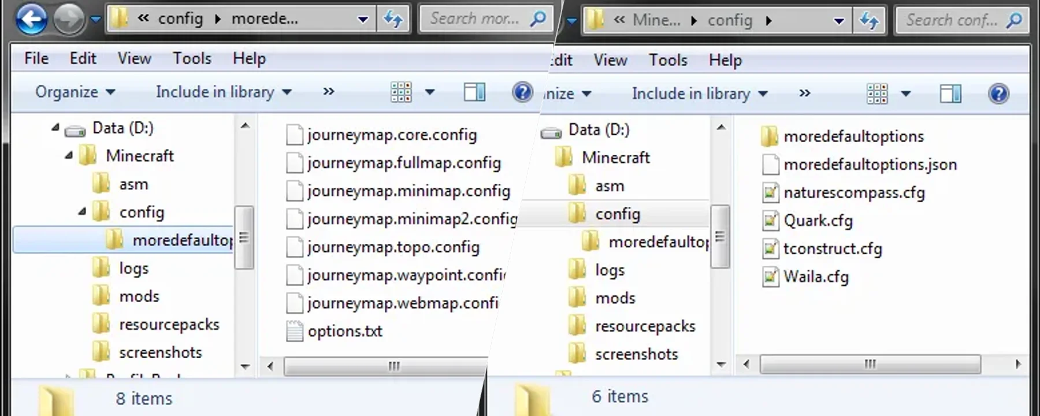Open the Tools menu in right window
The height and width of the screenshot is (416, 1040).
click(x=668, y=60)
